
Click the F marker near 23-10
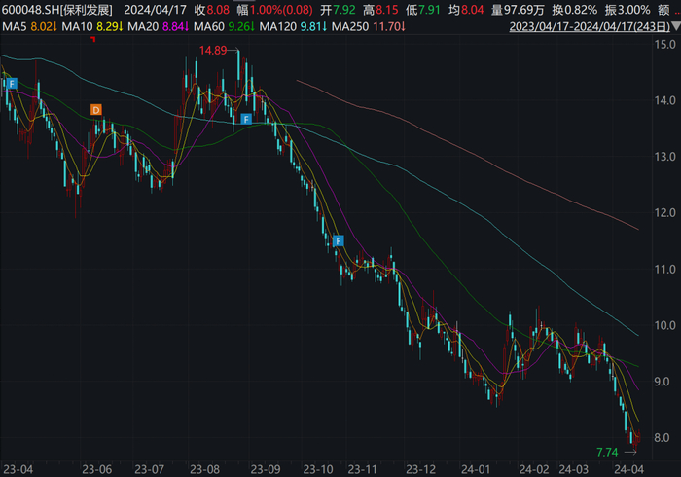(x=339, y=241)
